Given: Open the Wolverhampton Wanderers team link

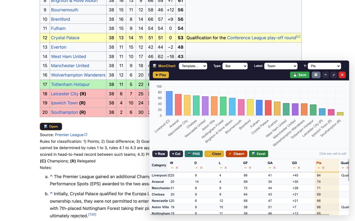Looking at the screenshot, I should tap(78, 75).
